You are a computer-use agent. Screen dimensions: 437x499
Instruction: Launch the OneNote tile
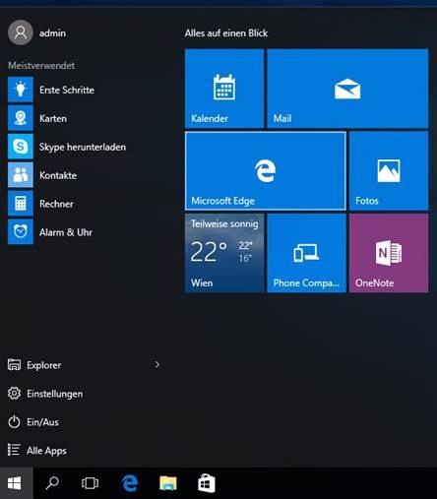389,253
